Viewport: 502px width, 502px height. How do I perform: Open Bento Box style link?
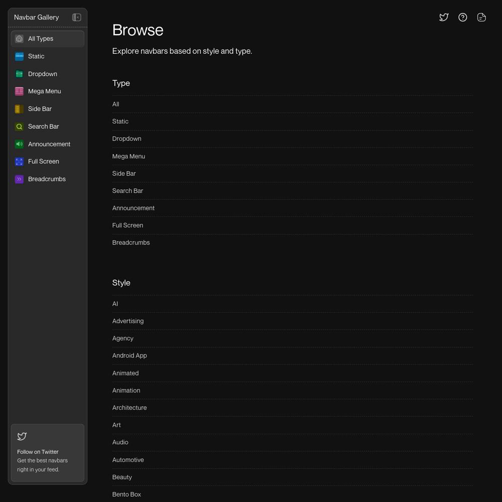tap(127, 494)
